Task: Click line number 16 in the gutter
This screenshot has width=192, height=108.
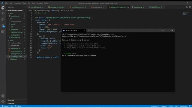Action: pos(31,48)
